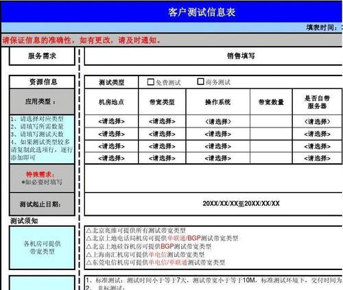343x290 pixels.
Task: Click third row 带宽数量 empty cell
Action: click(271, 146)
